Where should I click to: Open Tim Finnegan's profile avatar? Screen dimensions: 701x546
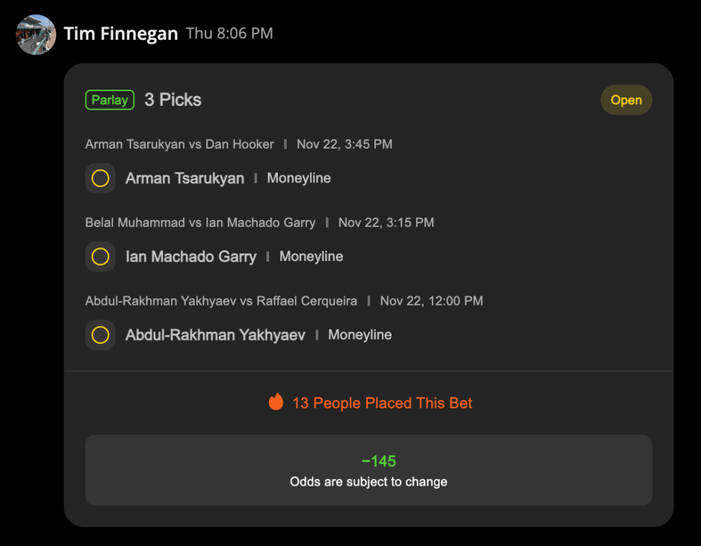coord(36,34)
